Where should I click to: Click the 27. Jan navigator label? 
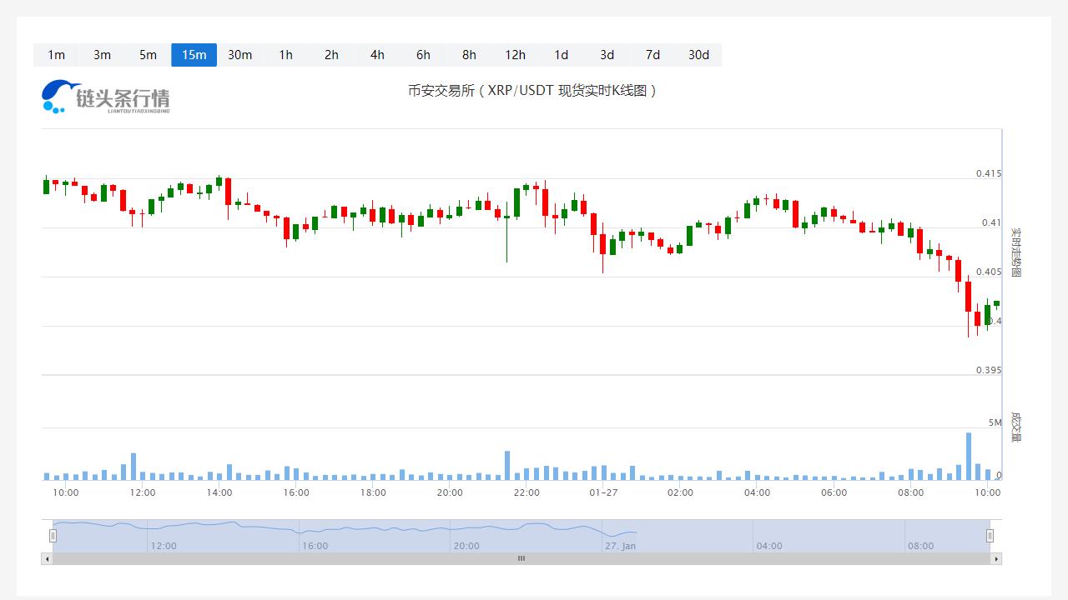[x=620, y=546]
